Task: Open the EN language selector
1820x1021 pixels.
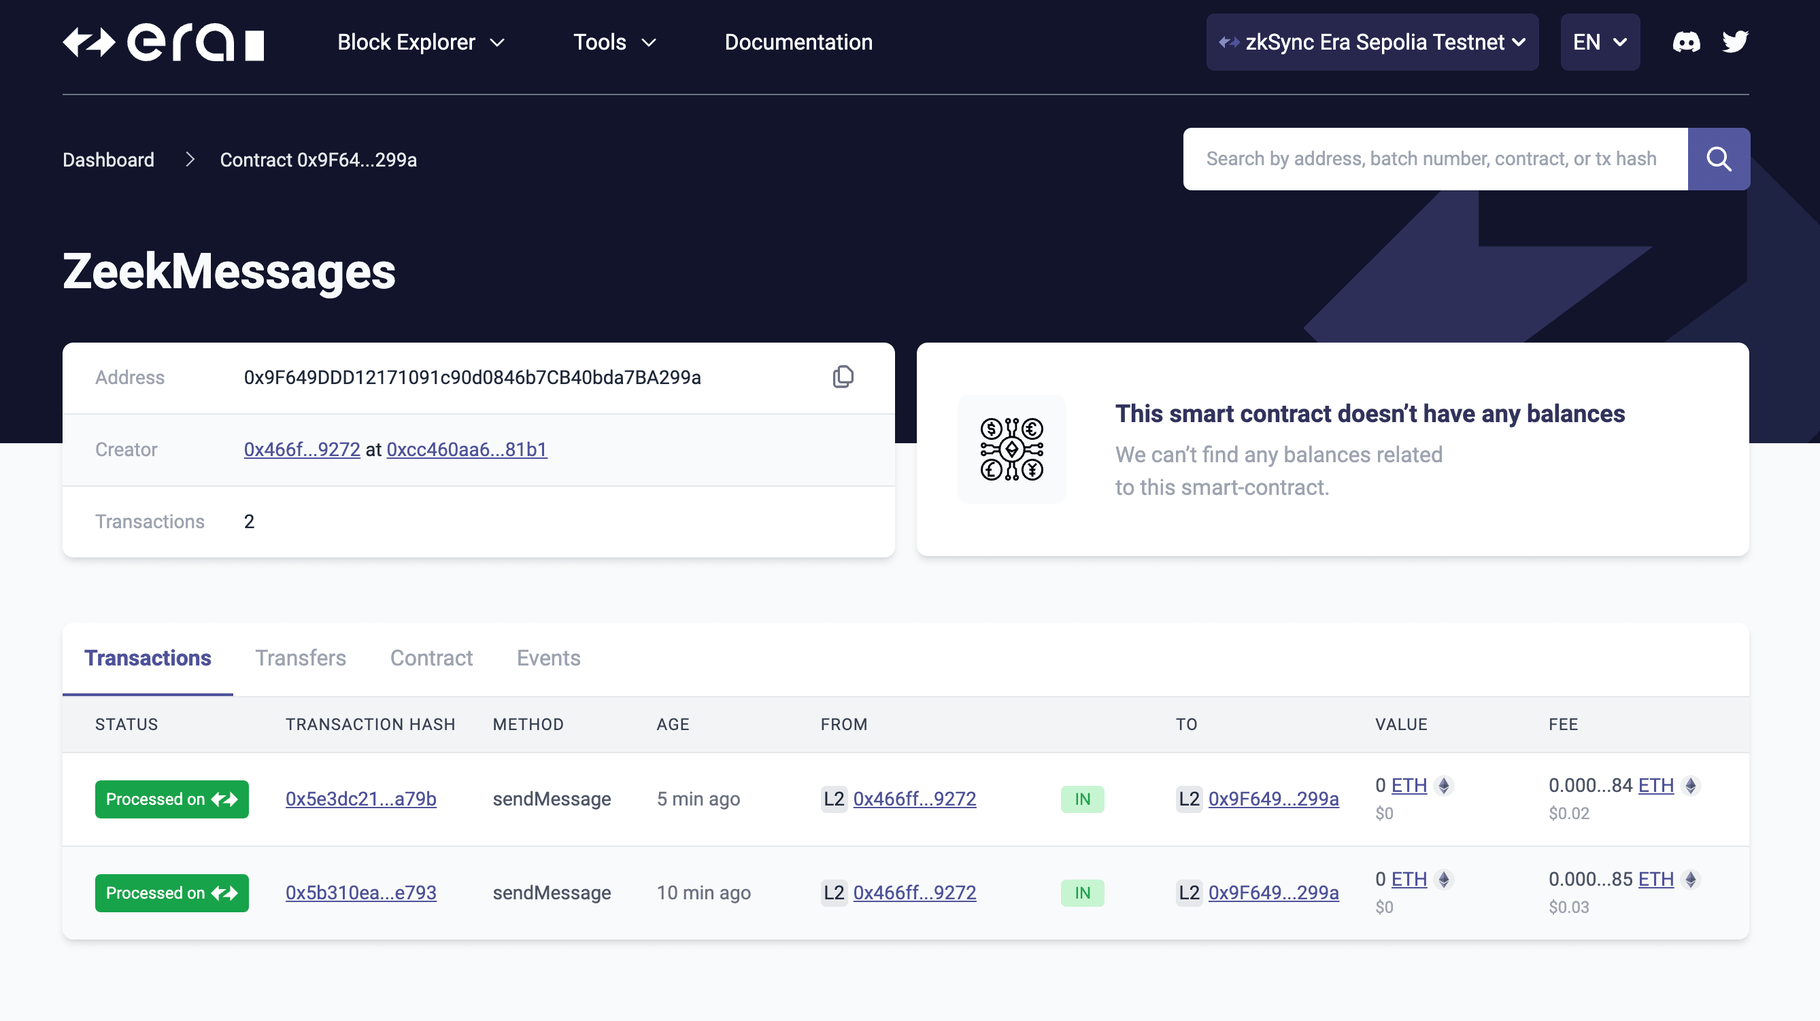Action: pyautogui.click(x=1600, y=41)
